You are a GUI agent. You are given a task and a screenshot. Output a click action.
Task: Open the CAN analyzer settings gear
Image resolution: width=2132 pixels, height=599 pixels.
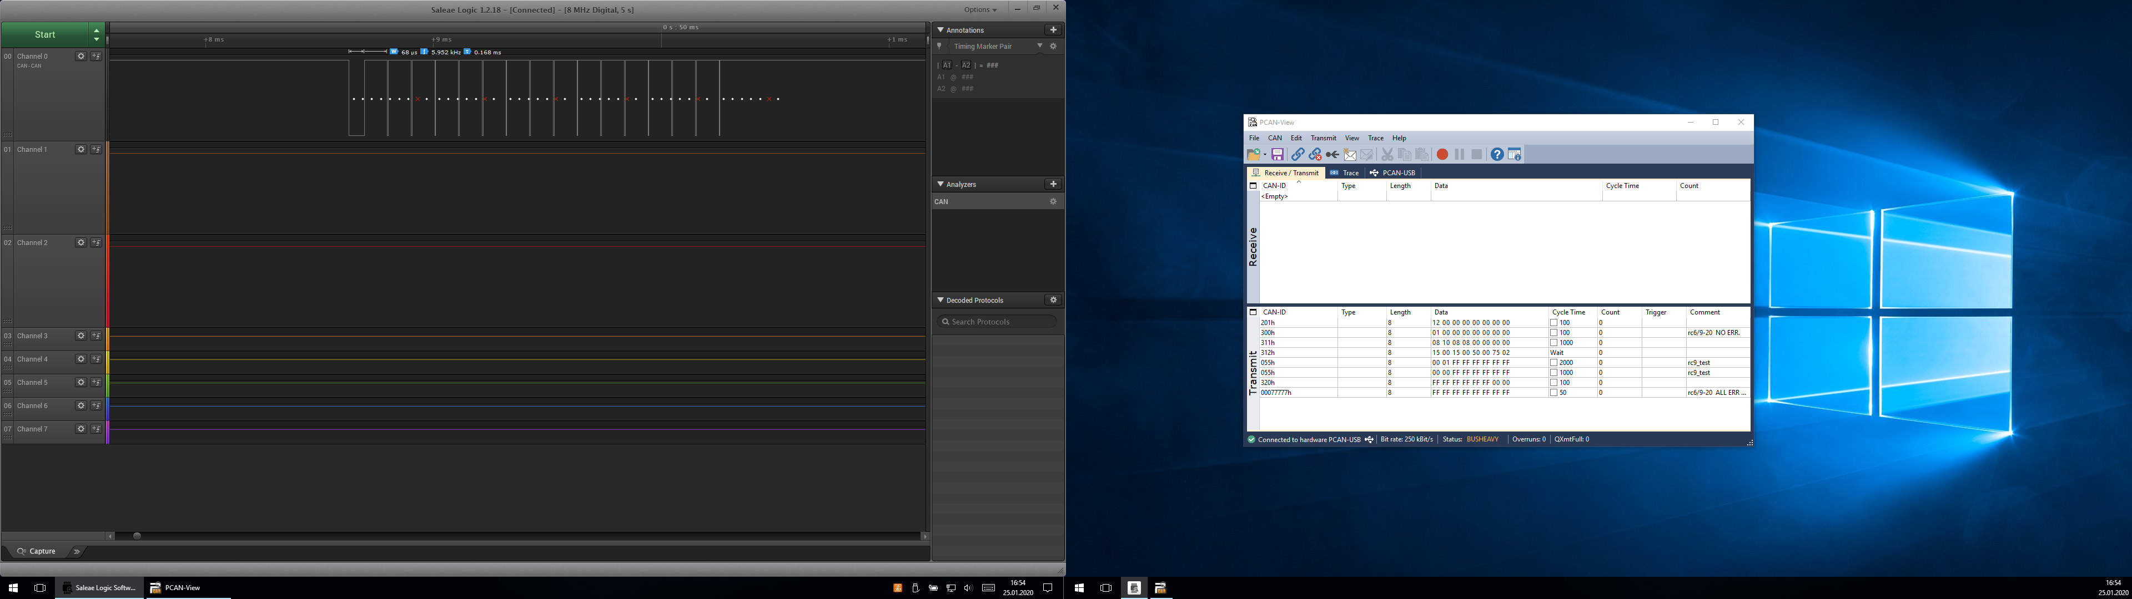point(1053,202)
